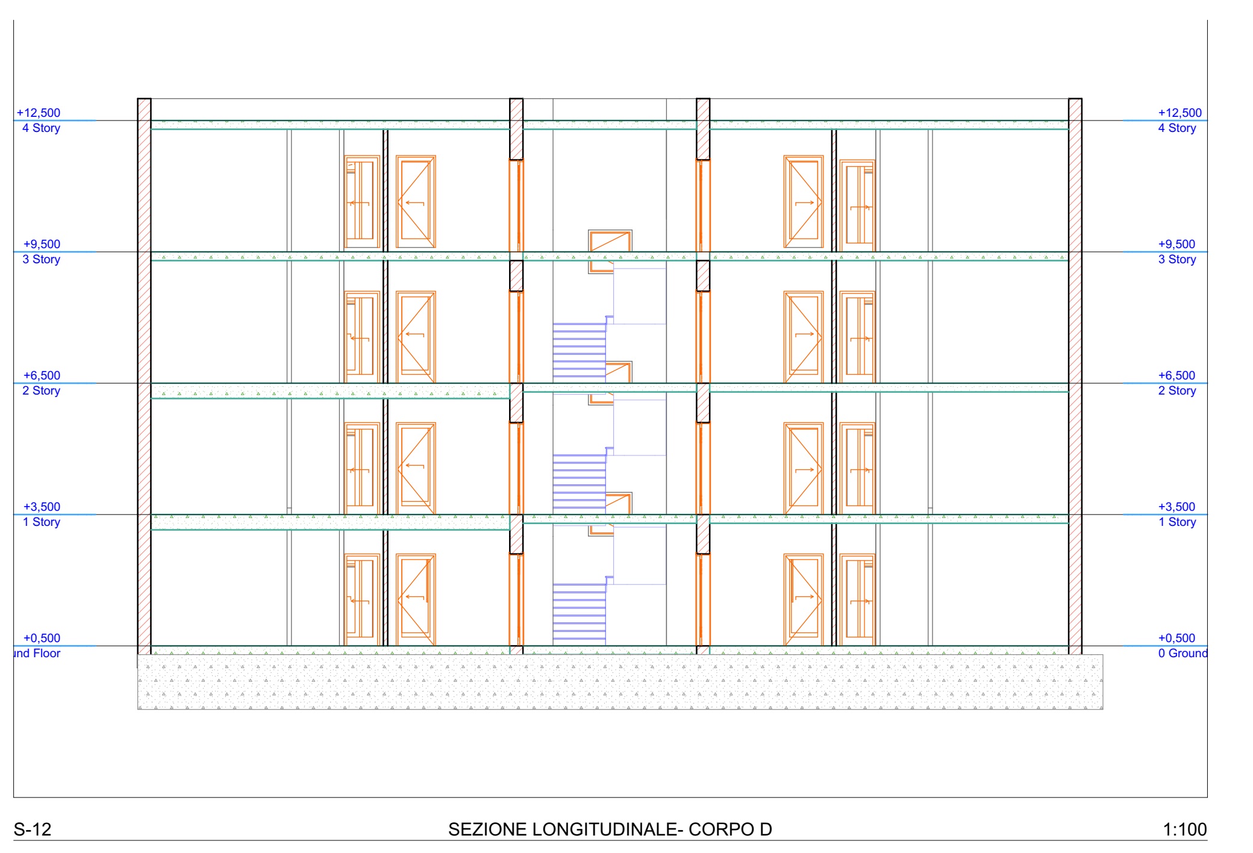Click the SEZIONE LONGITUDINALE- CORPO D title

click(x=610, y=830)
